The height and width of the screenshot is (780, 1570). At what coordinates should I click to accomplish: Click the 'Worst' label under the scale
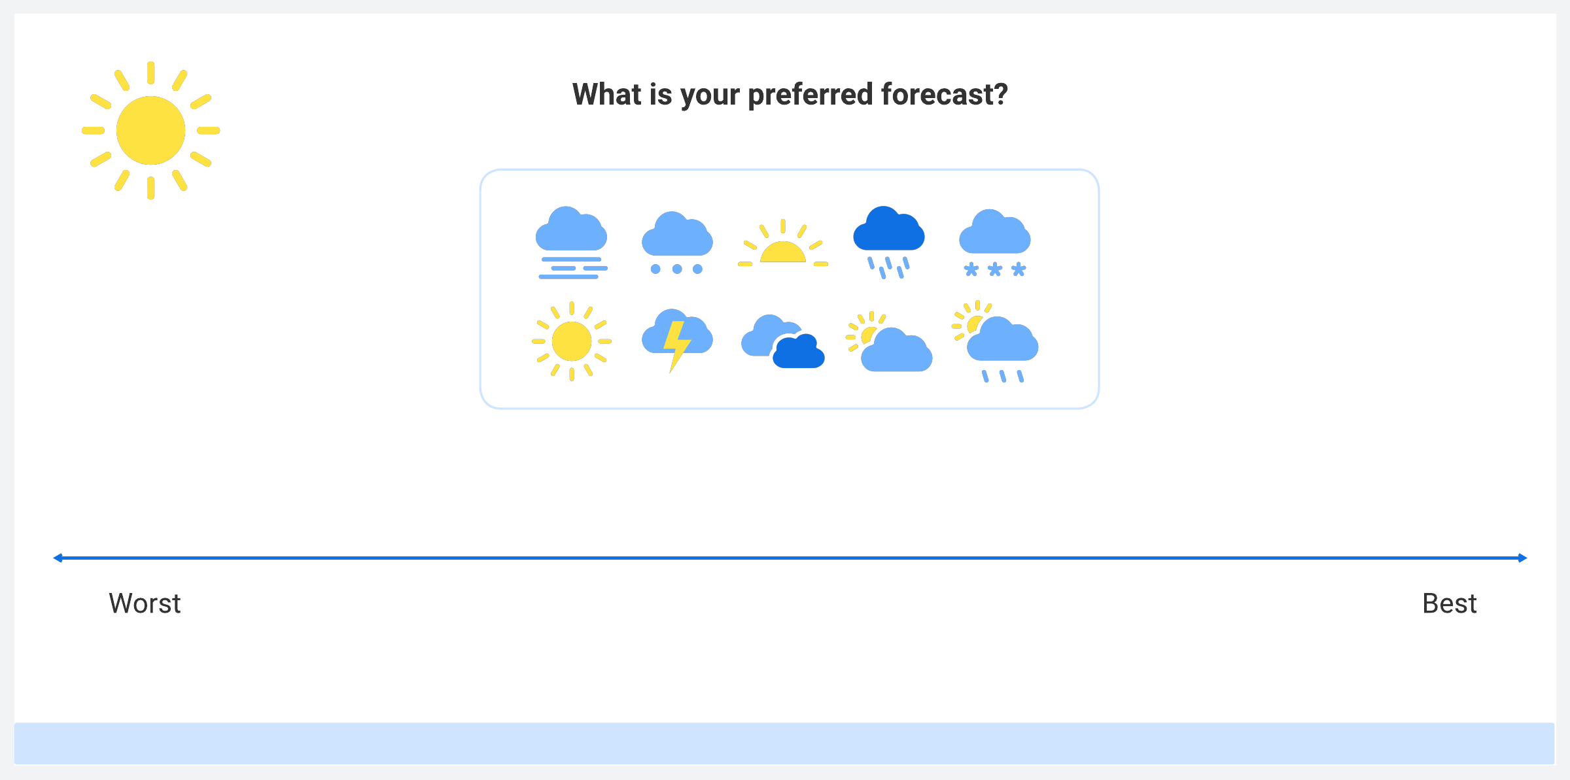pyautogui.click(x=145, y=603)
